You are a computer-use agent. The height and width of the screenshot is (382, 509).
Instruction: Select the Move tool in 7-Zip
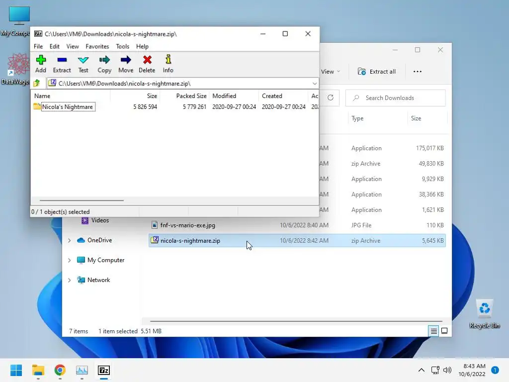[x=126, y=64]
